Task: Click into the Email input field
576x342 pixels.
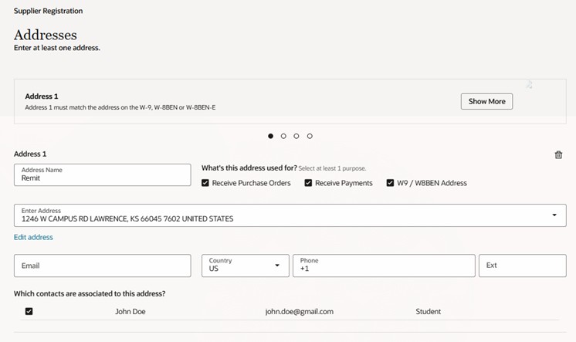Action: coord(103,266)
